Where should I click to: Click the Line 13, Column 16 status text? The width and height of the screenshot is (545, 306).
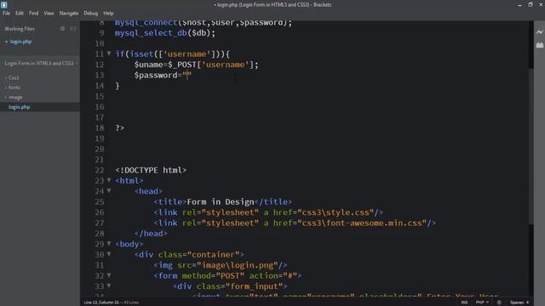coord(101,303)
